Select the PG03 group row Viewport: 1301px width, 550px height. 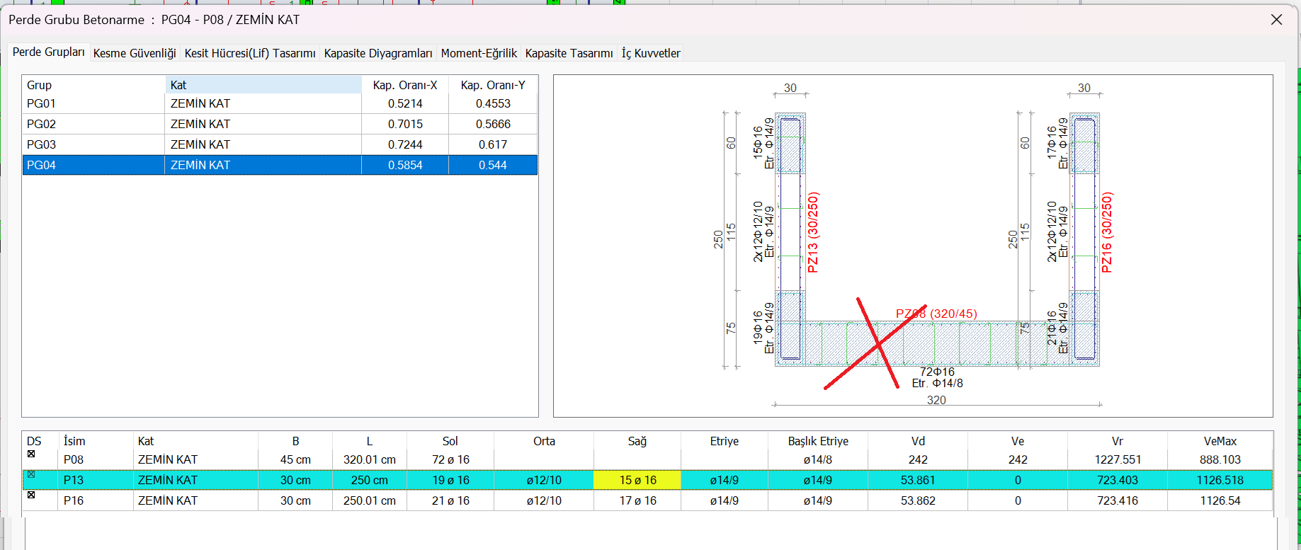pyautogui.click(x=42, y=144)
